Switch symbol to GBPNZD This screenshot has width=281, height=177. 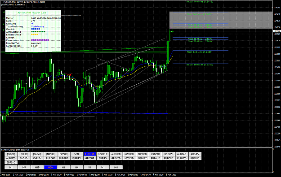[x=116, y=158]
